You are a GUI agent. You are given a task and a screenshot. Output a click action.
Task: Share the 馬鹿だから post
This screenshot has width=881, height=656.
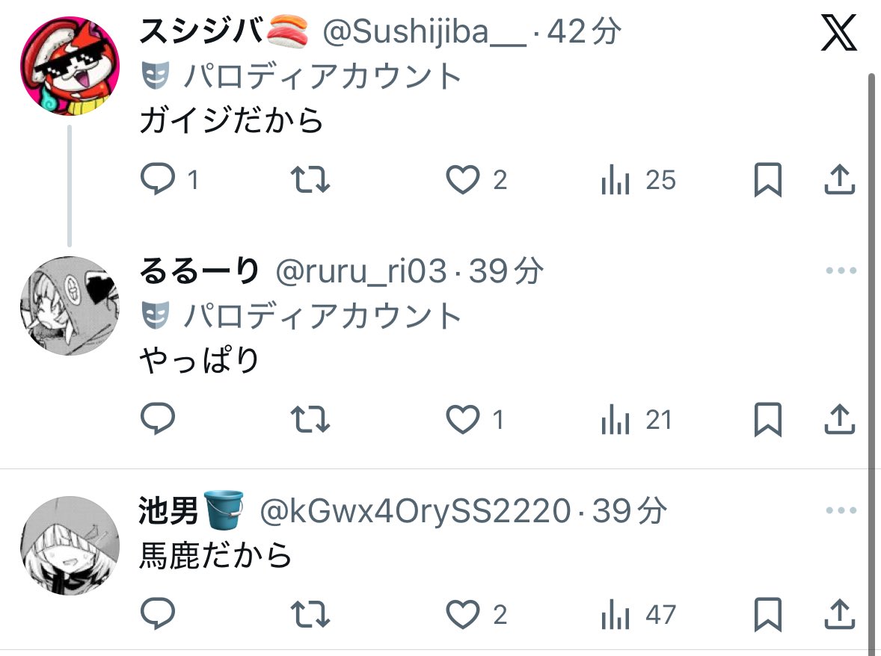pyautogui.click(x=839, y=614)
